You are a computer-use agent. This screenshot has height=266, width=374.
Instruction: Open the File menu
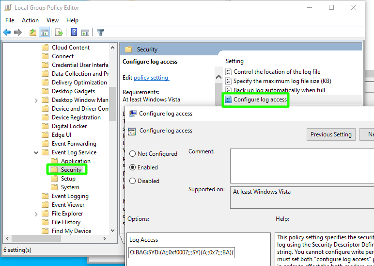pos(10,20)
